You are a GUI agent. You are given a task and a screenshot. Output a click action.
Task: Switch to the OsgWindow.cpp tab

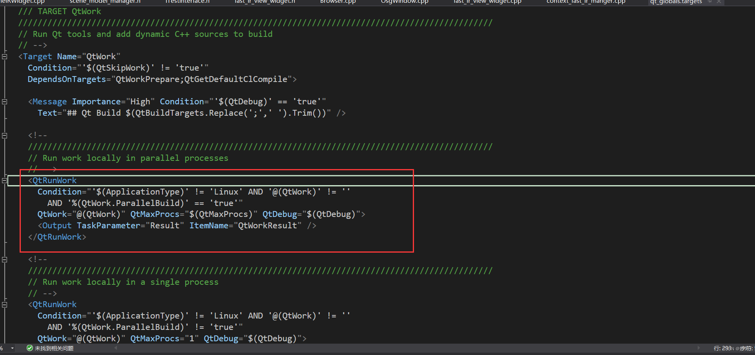click(405, 2)
